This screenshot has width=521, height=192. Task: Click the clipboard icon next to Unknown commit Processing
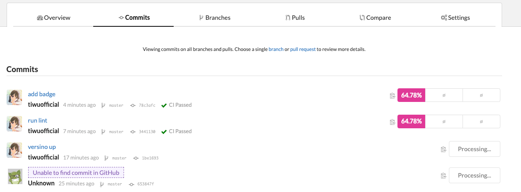443,175
